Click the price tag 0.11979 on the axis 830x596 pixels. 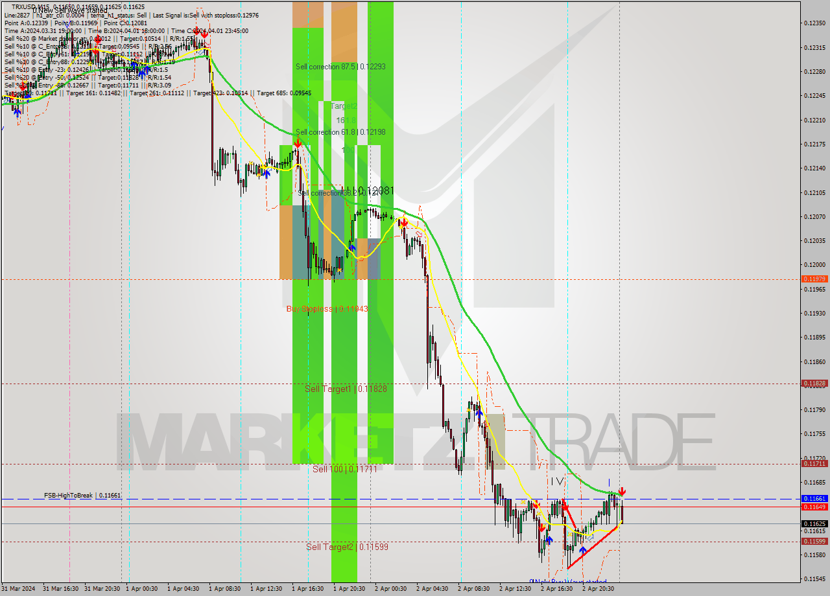(x=814, y=279)
